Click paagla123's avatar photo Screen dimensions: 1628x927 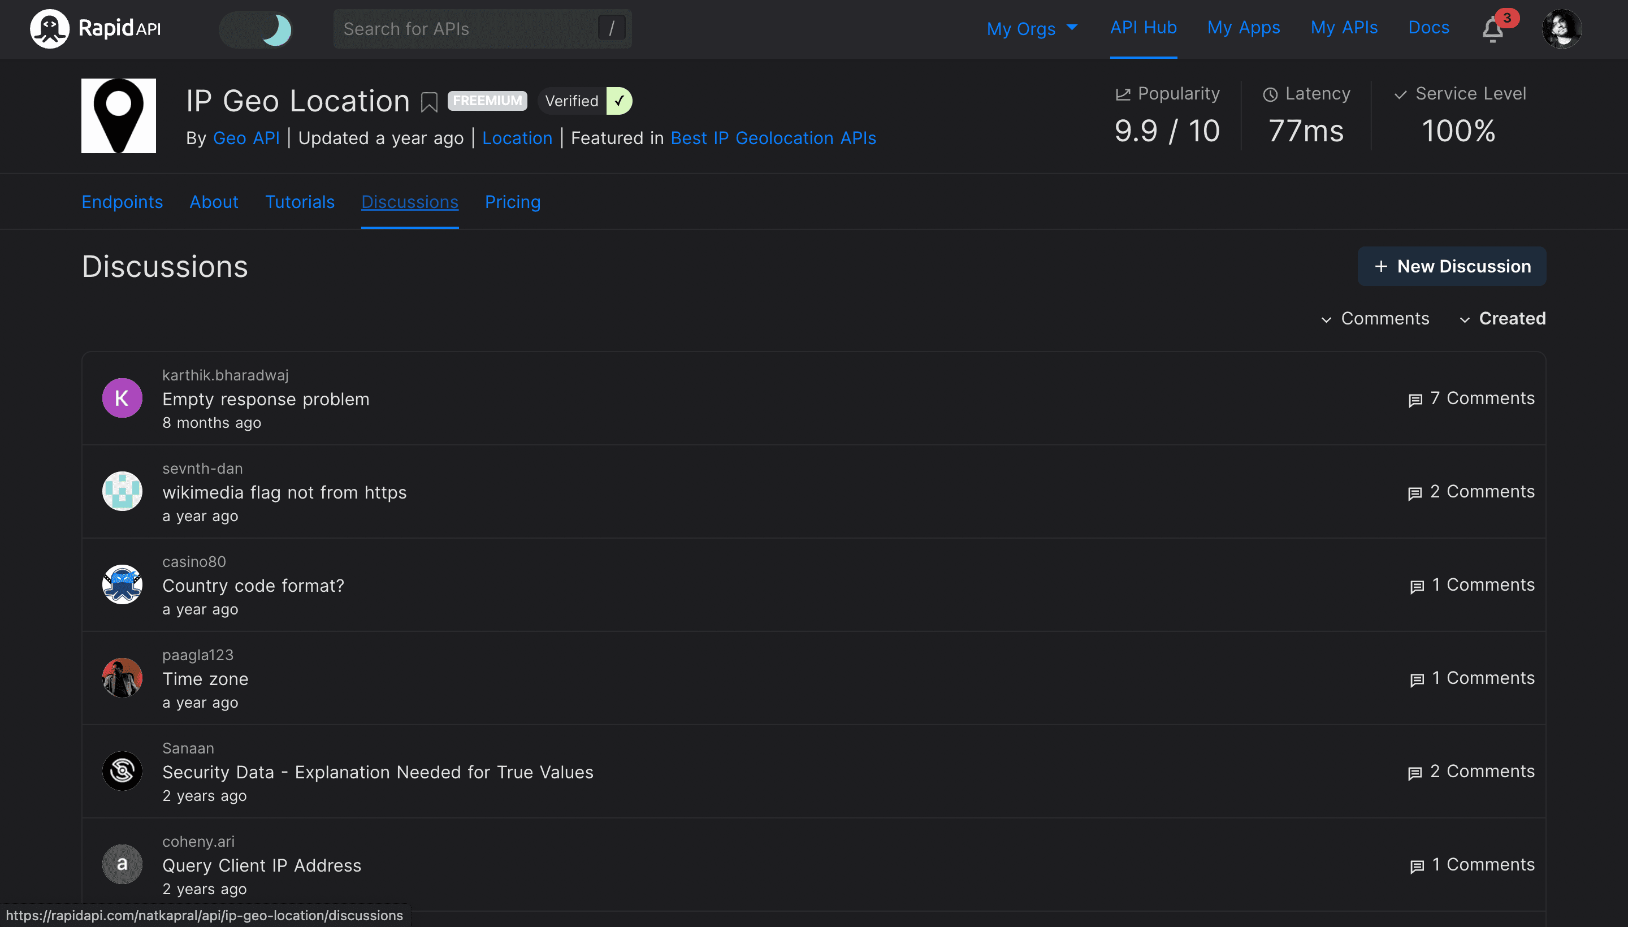[122, 677]
